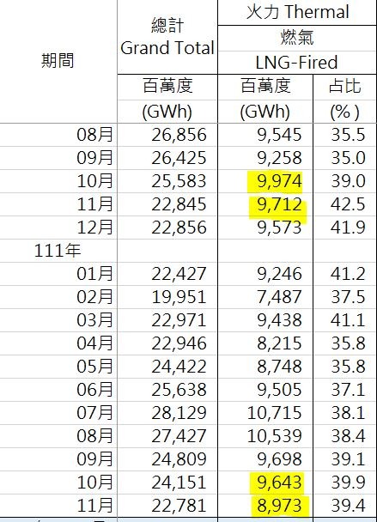
Task: Click the 總計 Grand Total header
Action: pyautogui.click(x=167, y=37)
